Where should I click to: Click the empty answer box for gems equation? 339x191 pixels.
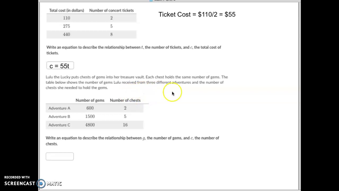[60, 157]
